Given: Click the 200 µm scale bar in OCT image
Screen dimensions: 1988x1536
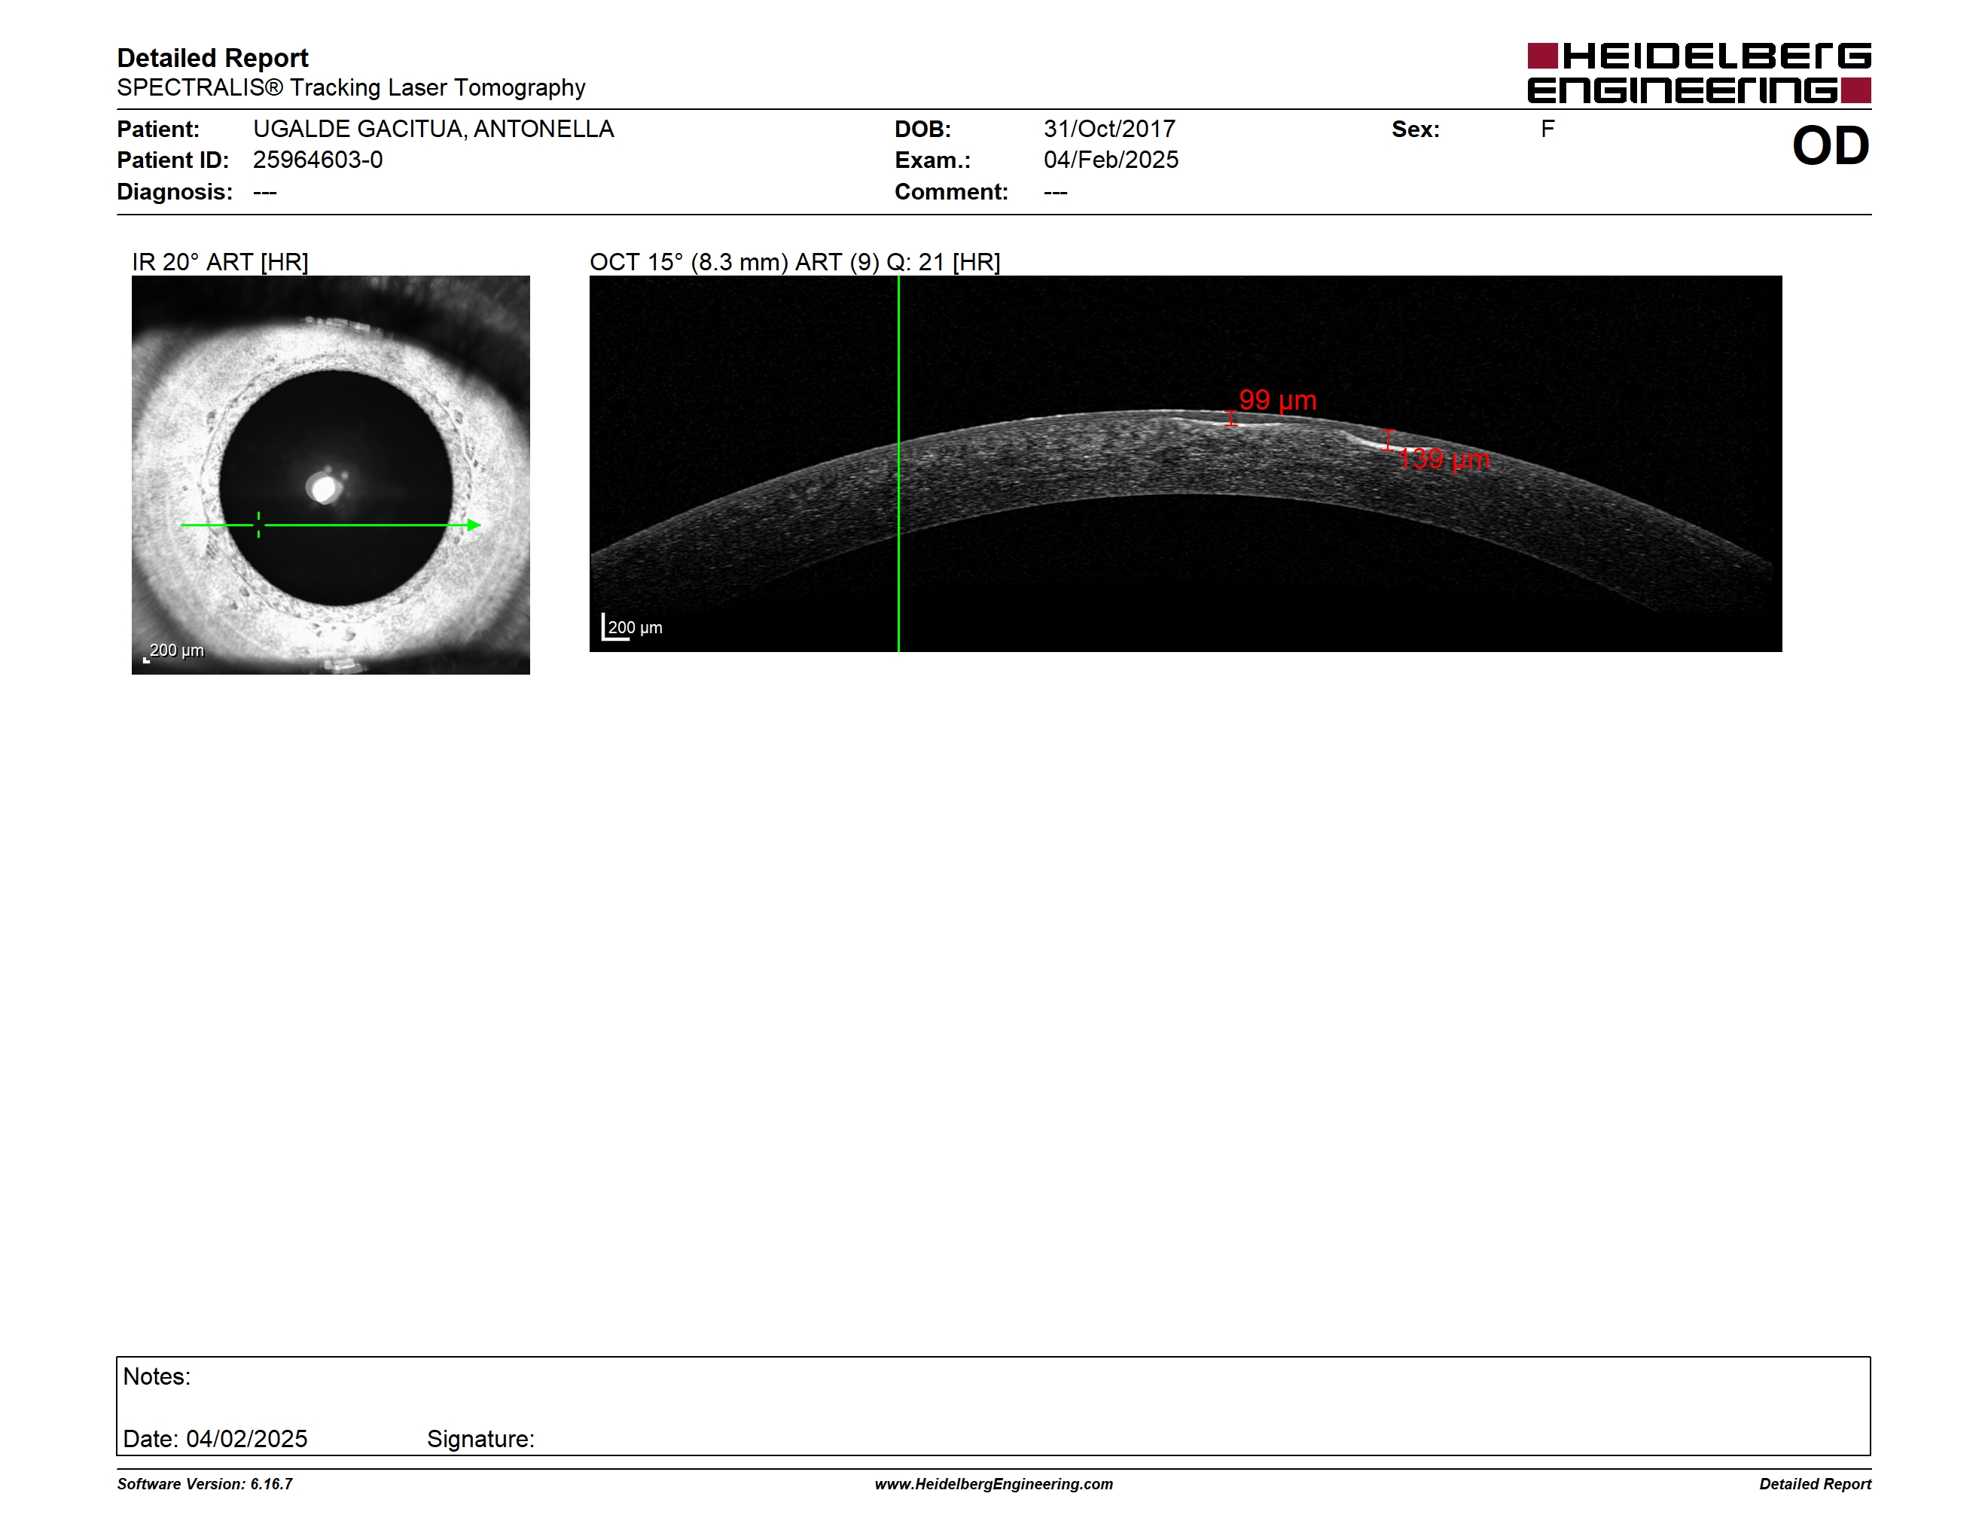Looking at the screenshot, I should 632,627.
